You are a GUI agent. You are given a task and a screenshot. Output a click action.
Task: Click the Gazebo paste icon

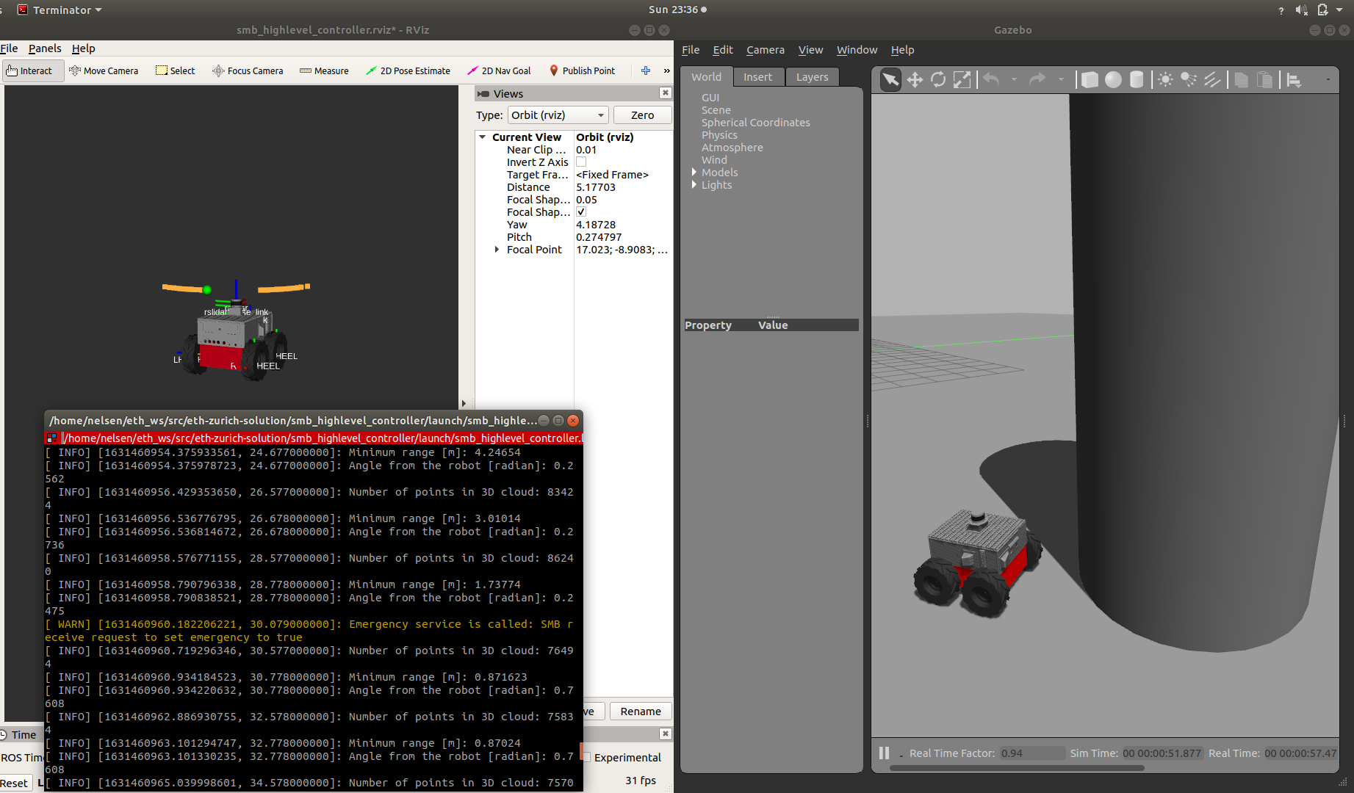click(1264, 79)
